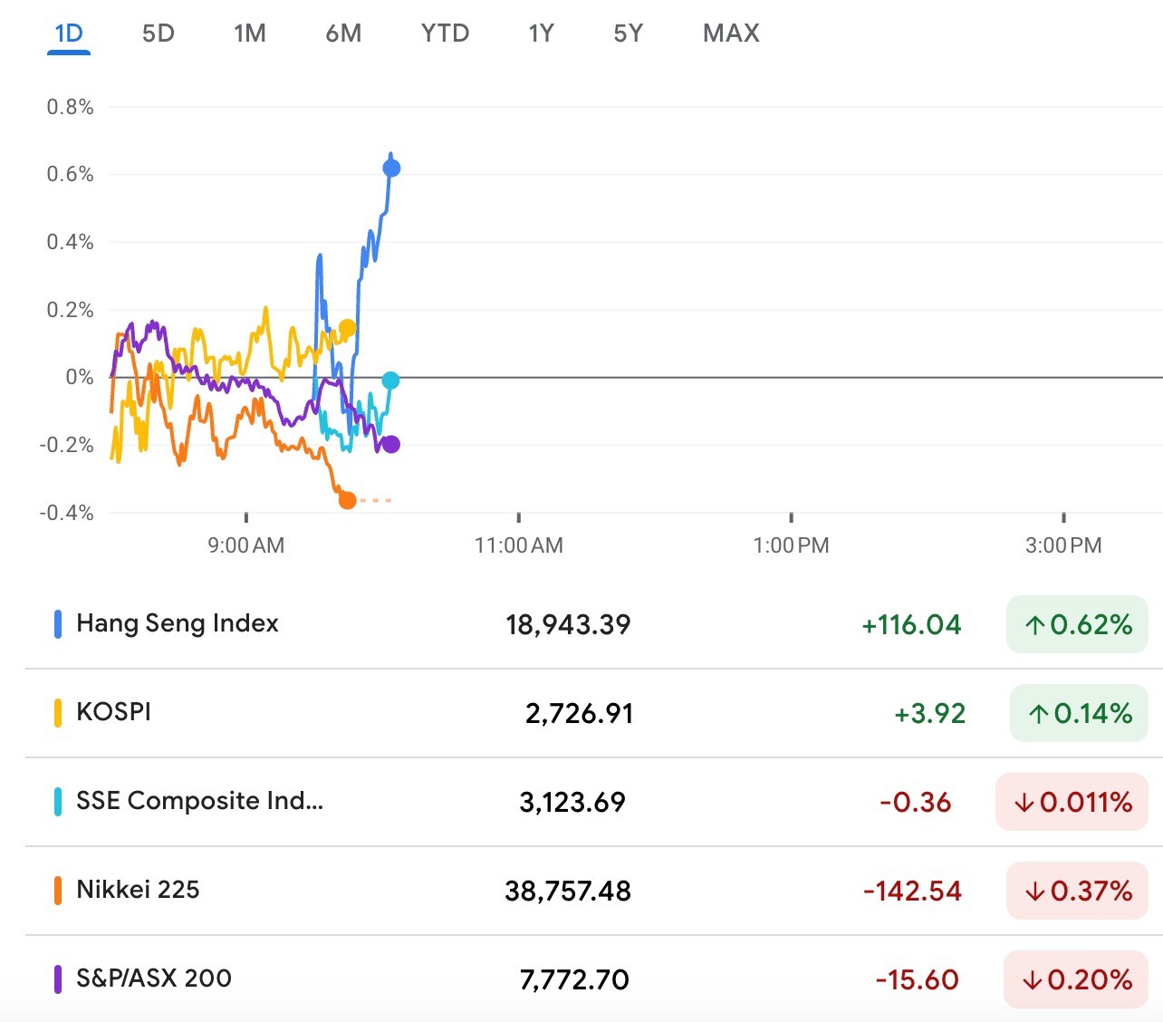Viewport: 1163px width, 1022px height.
Task: Open the Hang Seng Index row
Action: [594, 624]
